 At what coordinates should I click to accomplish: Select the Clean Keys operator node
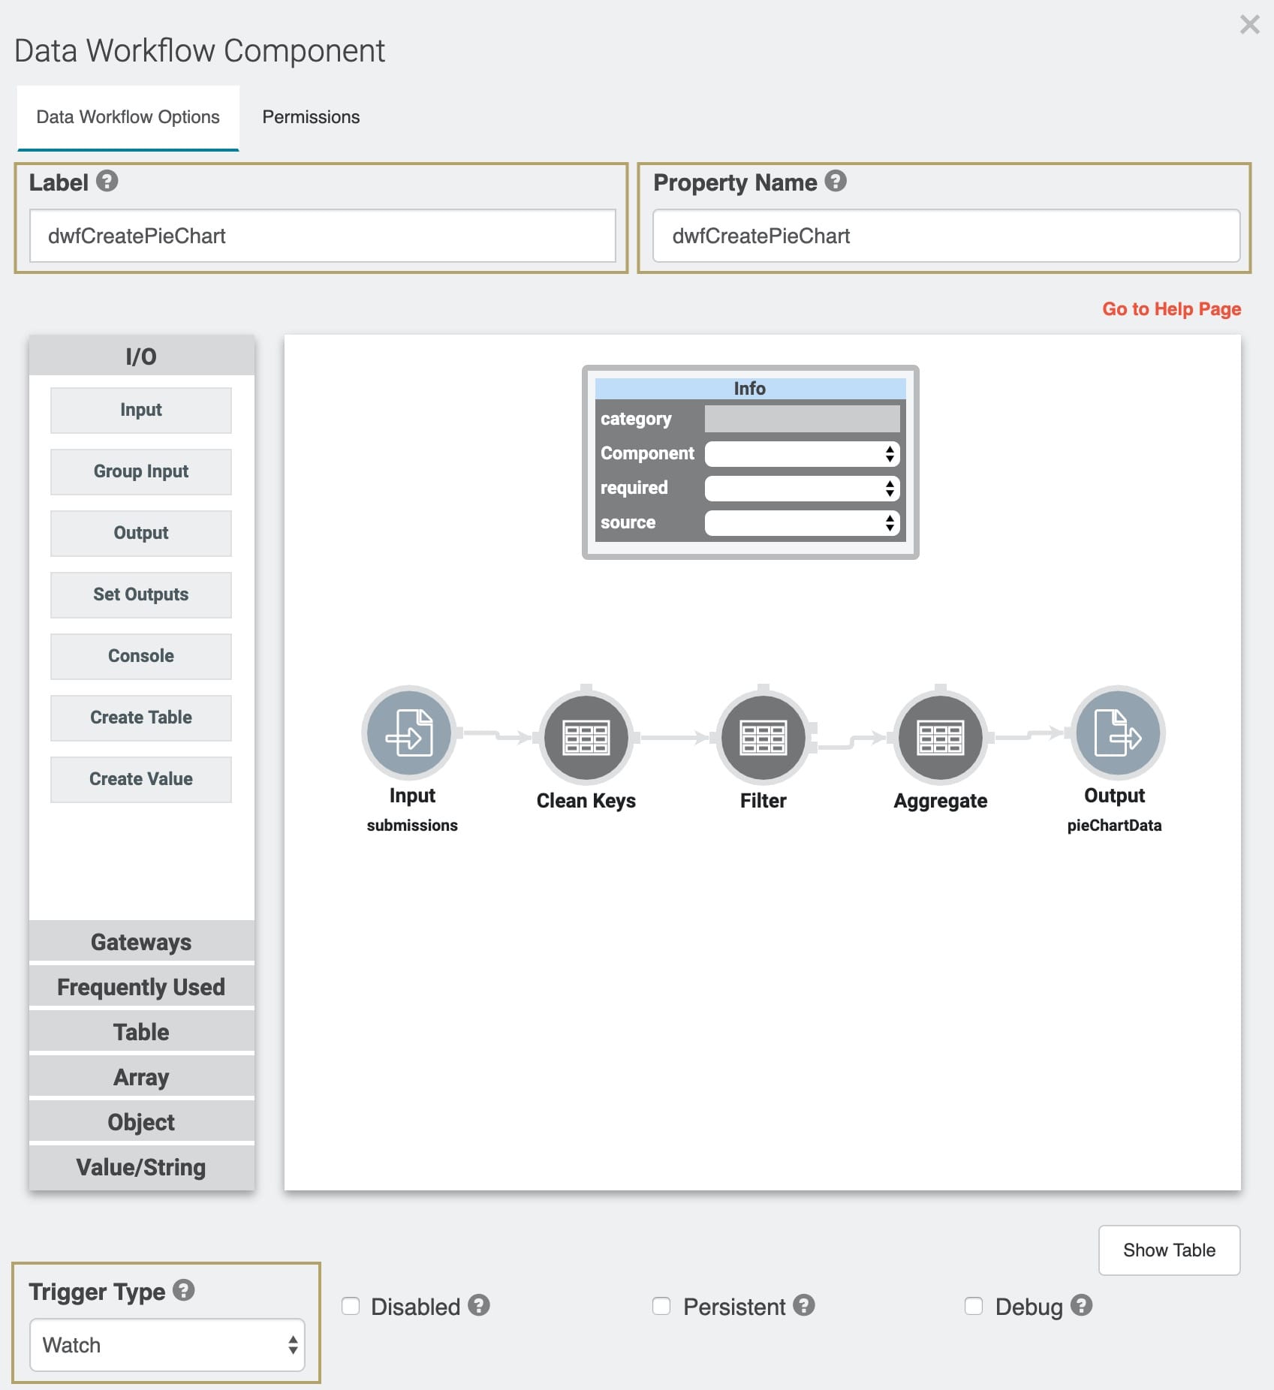coord(586,738)
